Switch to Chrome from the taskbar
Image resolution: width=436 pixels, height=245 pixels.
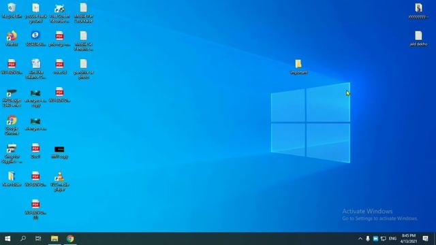point(70,239)
